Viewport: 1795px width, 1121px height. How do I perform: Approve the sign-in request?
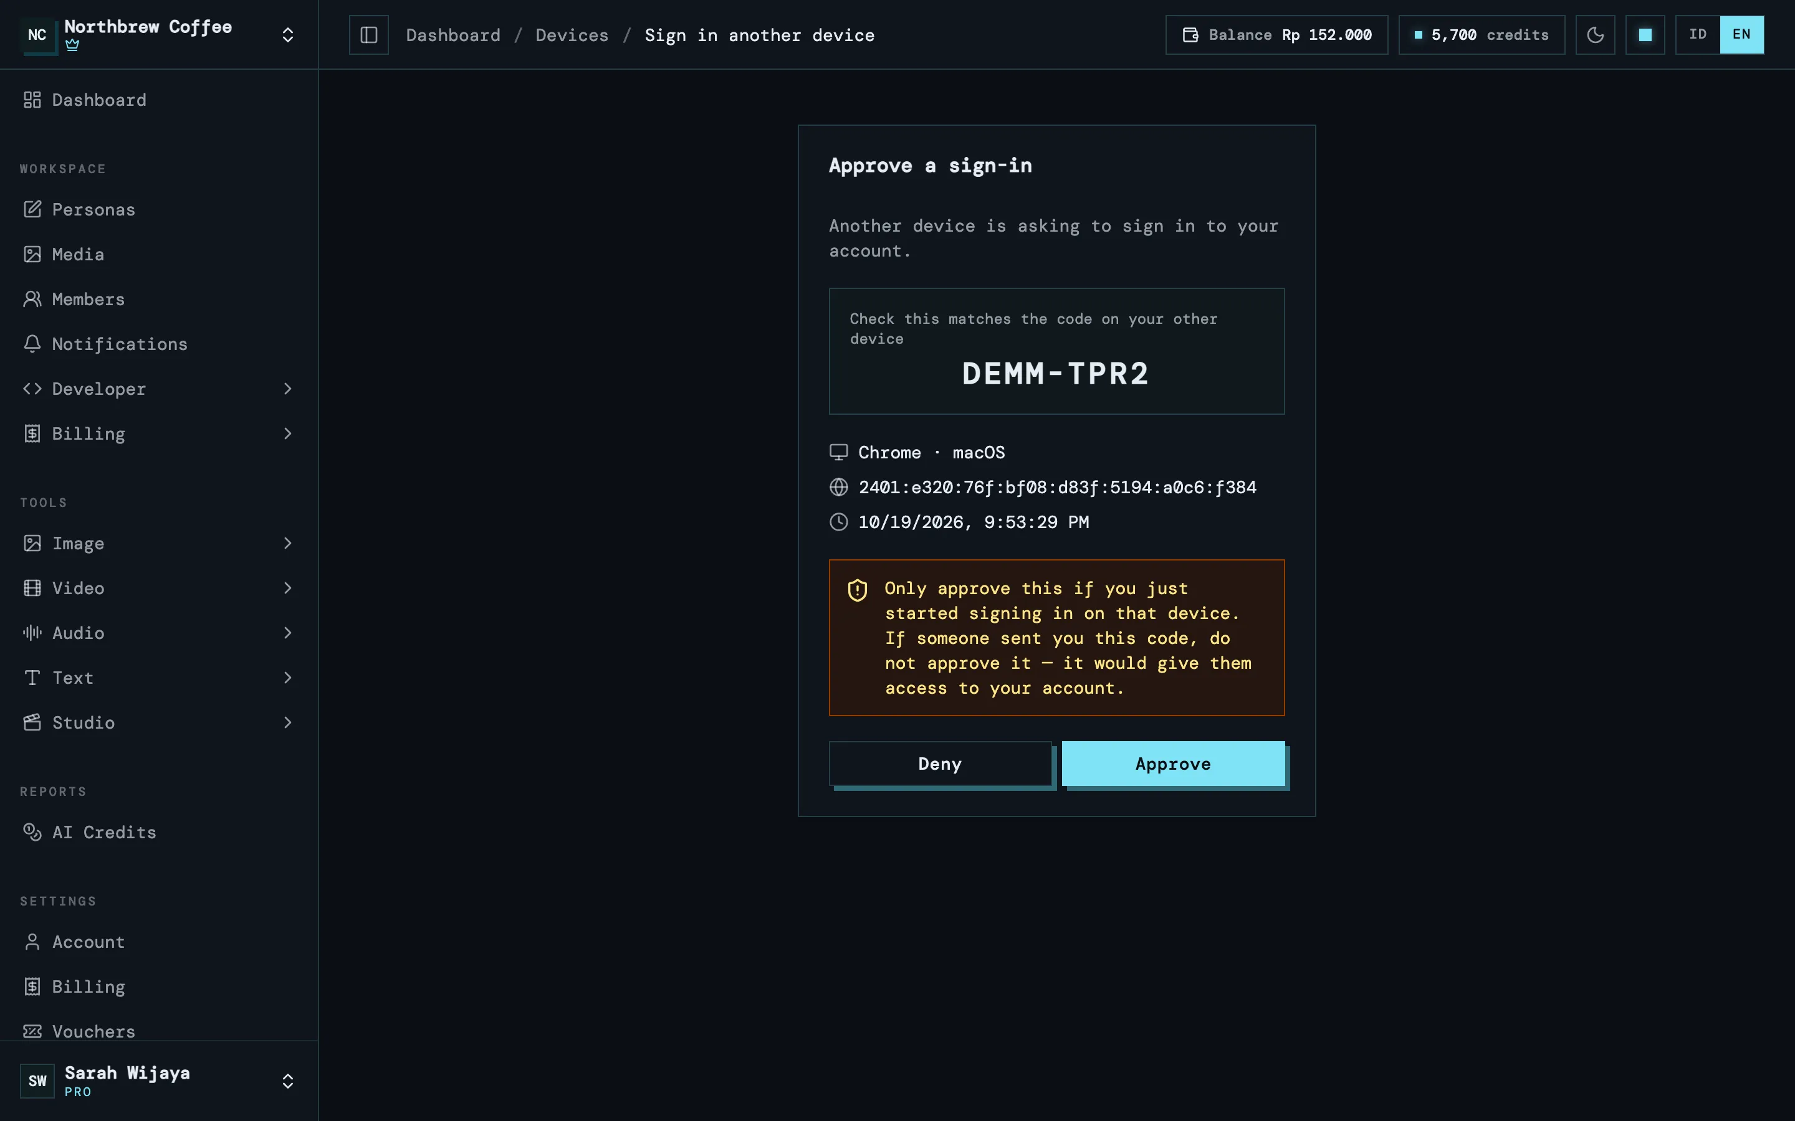click(x=1173, y=764)
